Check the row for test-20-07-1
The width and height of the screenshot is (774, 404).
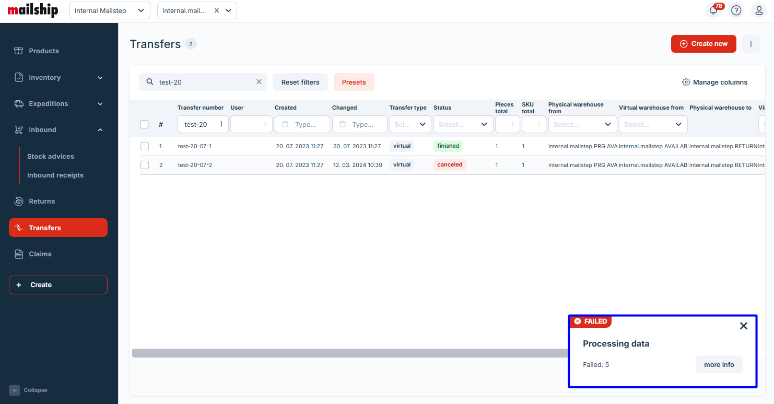[145, 146]
